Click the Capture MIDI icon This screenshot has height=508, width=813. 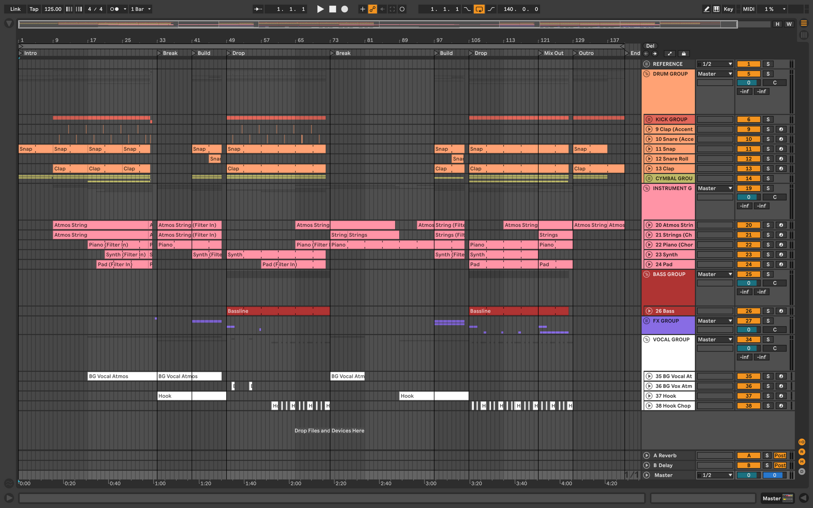tap(392, 9)
